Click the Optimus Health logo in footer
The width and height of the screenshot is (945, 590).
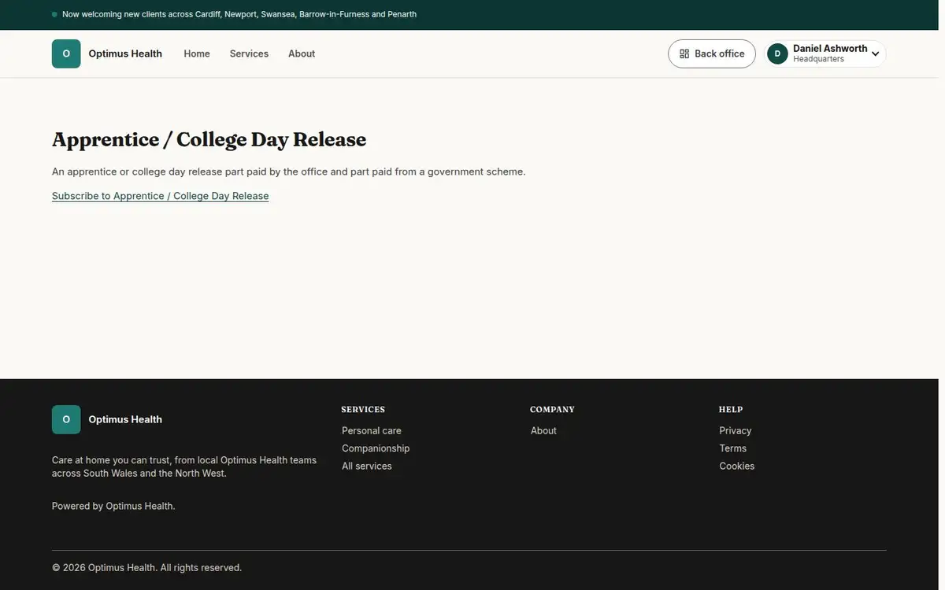(x=66, y=419)
